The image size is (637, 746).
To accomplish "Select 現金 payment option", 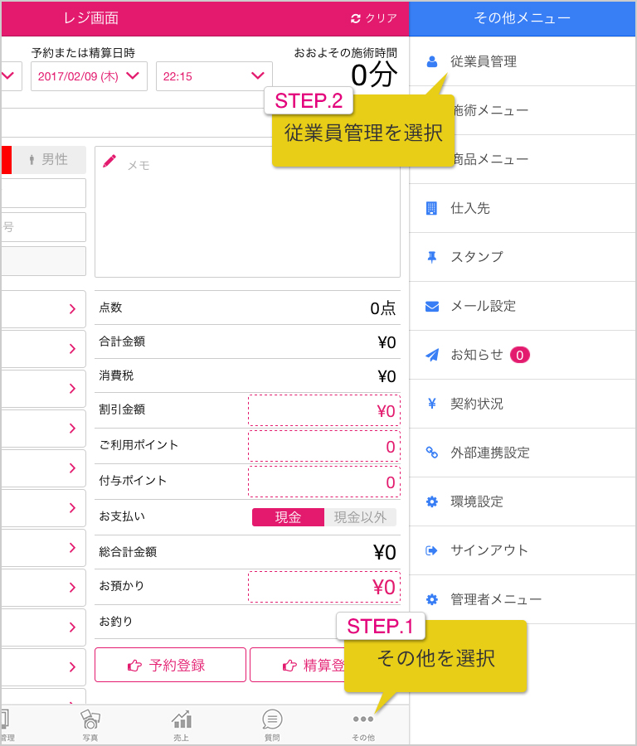I will point(288,517).
